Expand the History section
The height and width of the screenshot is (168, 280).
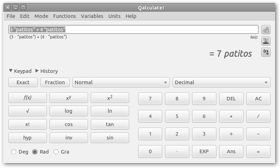coord(46,71)
